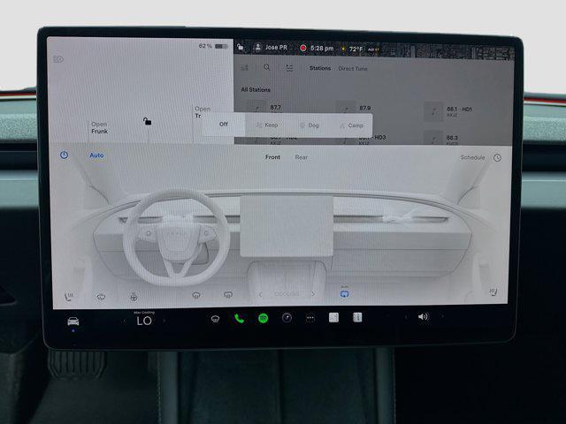This screenshot has height=424, width=566.
Task: Switch to the Stations tab
Action: pyautogui.click(x=320, y=68)
